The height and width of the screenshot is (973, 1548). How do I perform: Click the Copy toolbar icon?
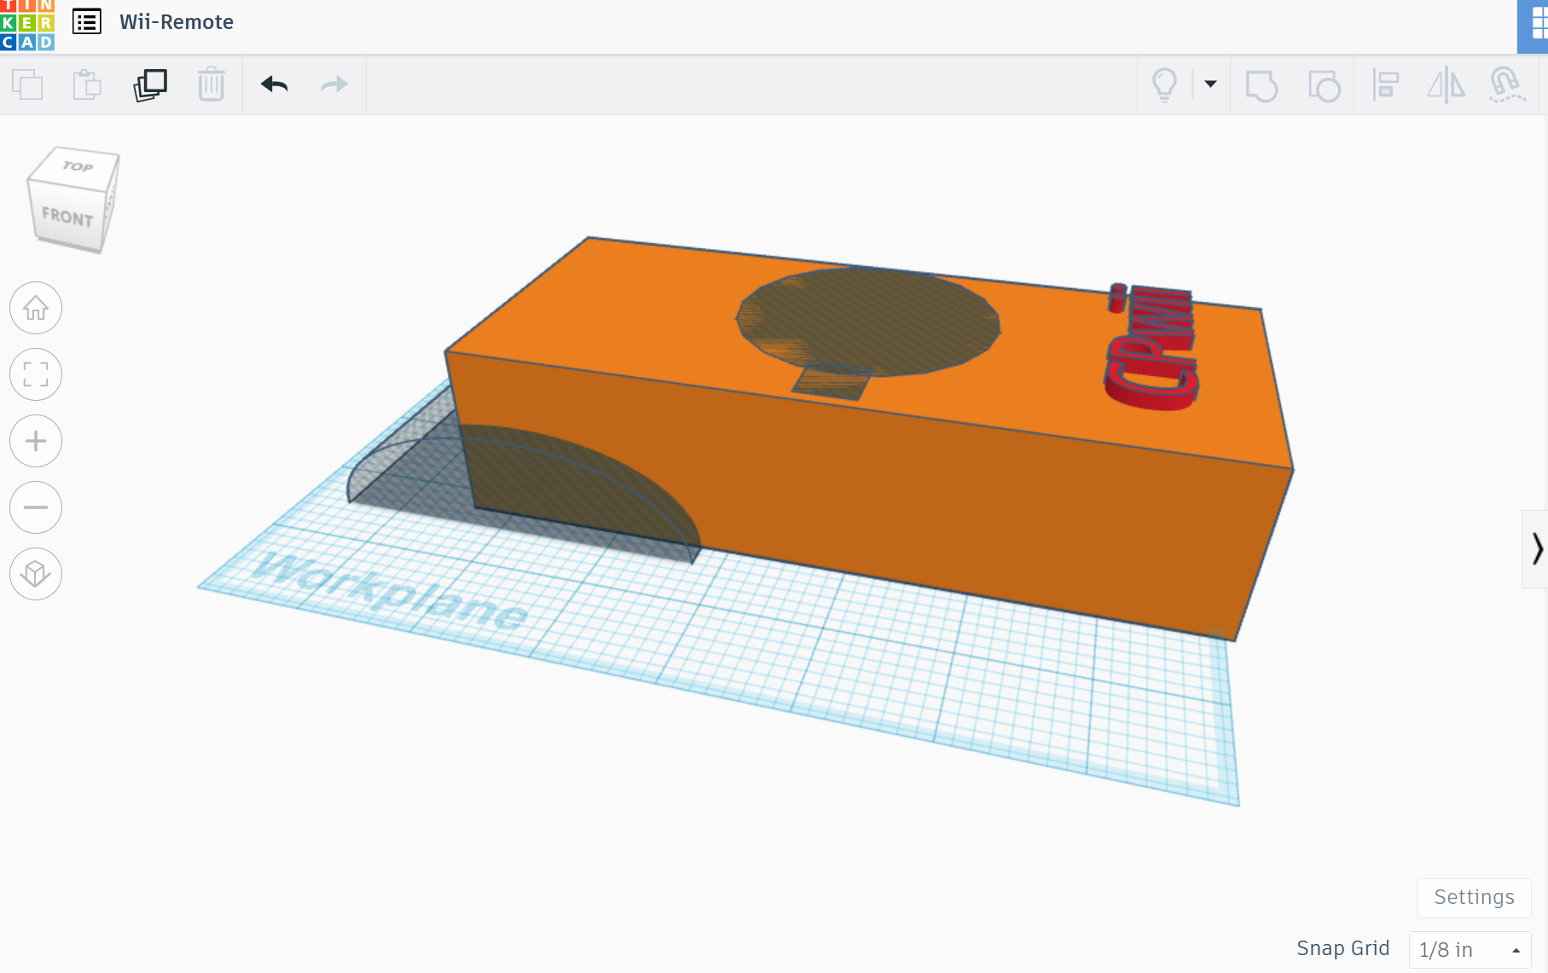tap(27, 84)
